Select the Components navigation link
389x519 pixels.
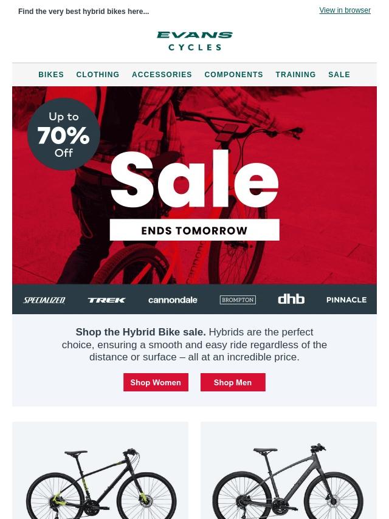click(x=234, y=75)
